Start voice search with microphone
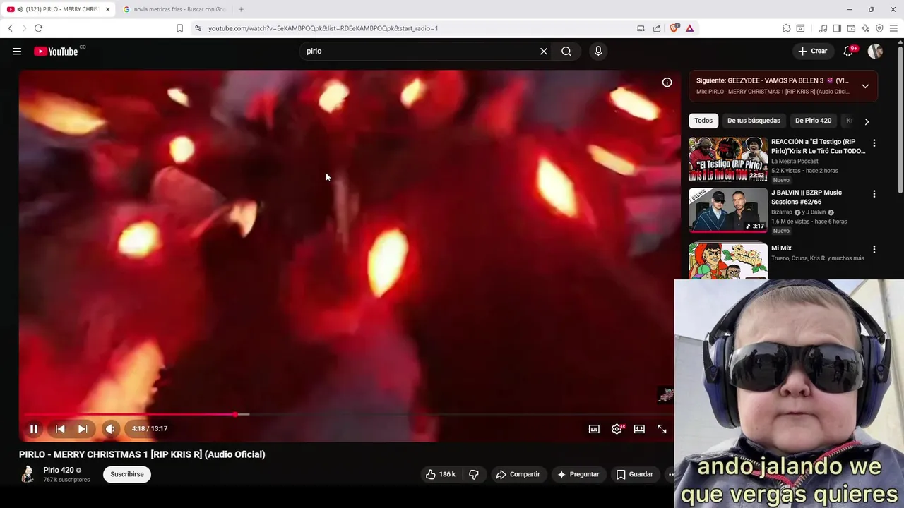The height and width of the screenshot is (508, 904). tap(598, 52)
